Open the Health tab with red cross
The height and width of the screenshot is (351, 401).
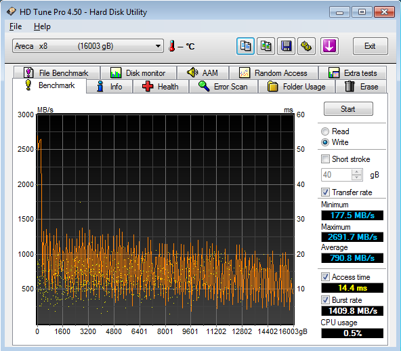[161, 87]
